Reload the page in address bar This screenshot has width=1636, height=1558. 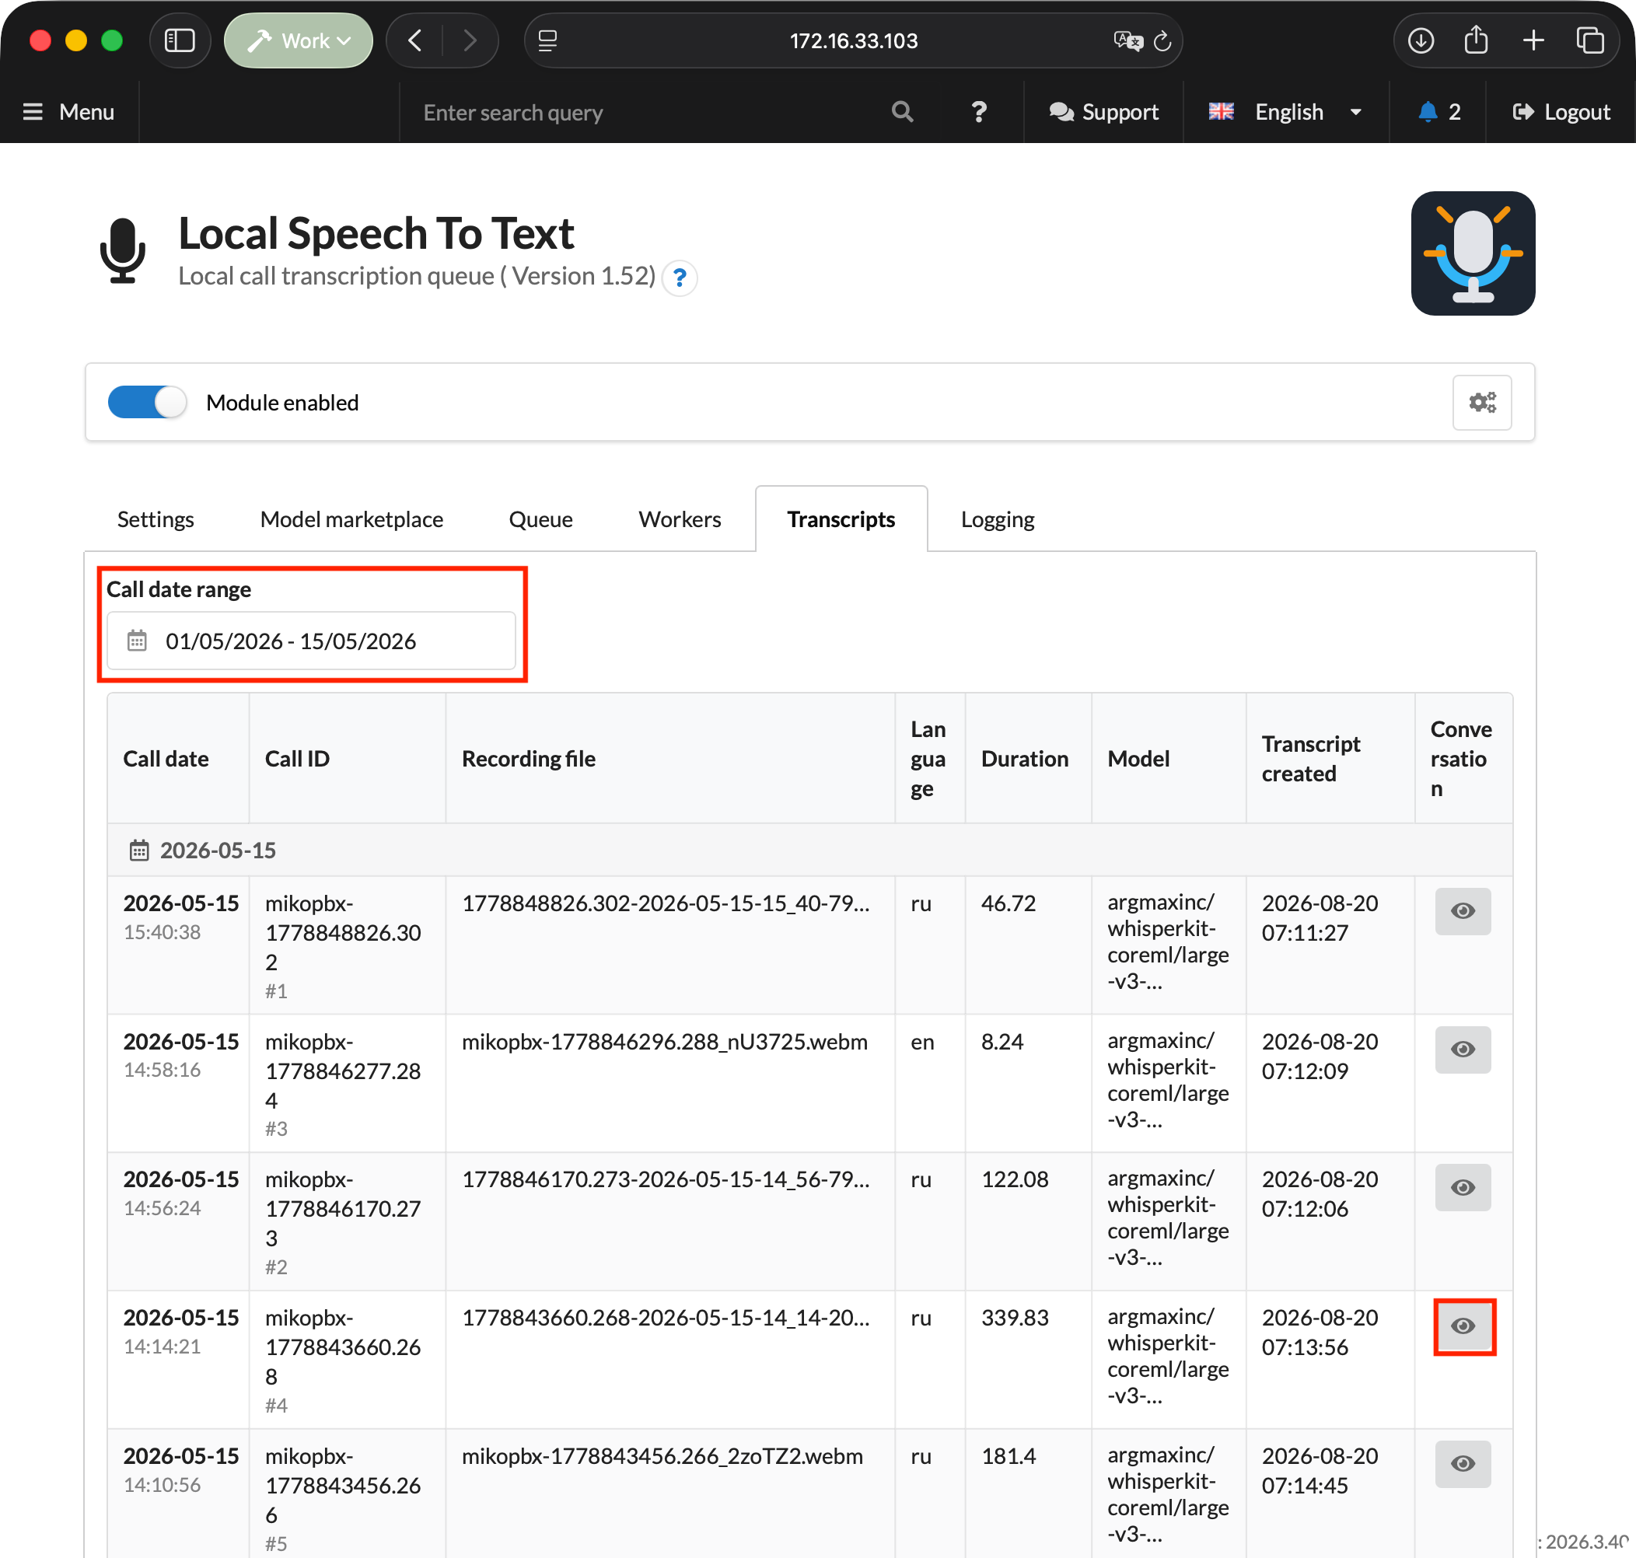1162,40
